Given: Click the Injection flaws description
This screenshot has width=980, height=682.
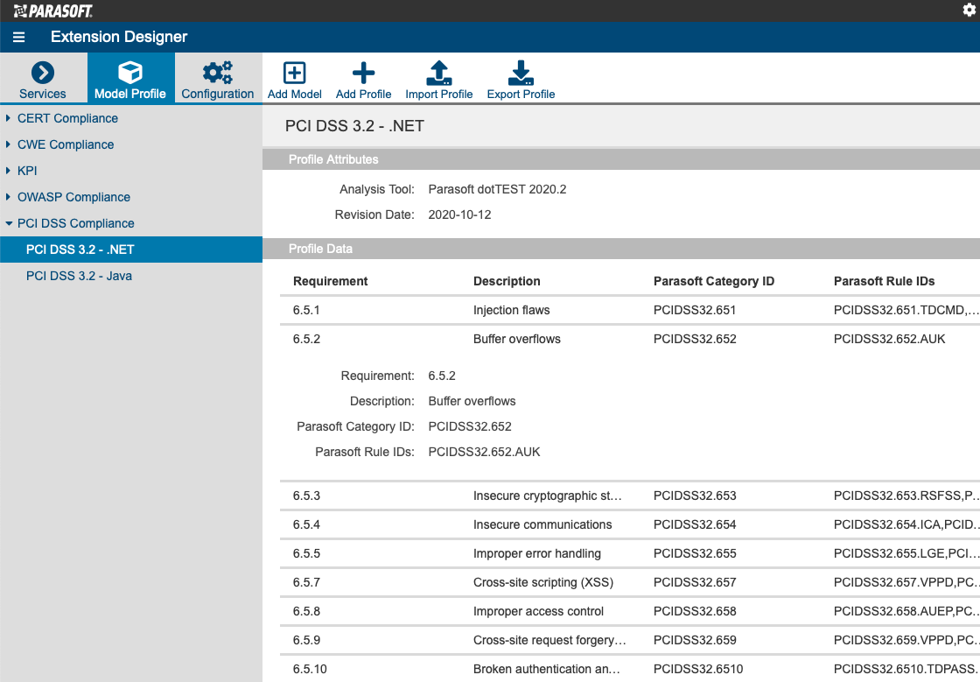Looking at the screenshot, I should (511, 310).
